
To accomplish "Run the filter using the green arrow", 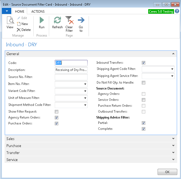I will click(x=42, y=20).
